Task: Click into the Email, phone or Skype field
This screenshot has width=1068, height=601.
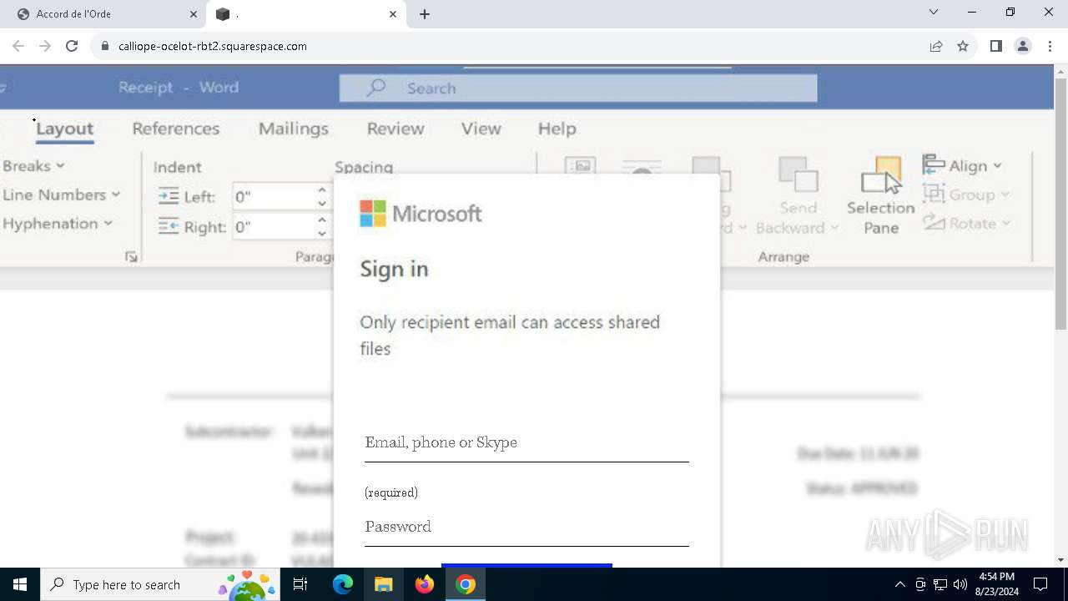Action: (526, 442)
